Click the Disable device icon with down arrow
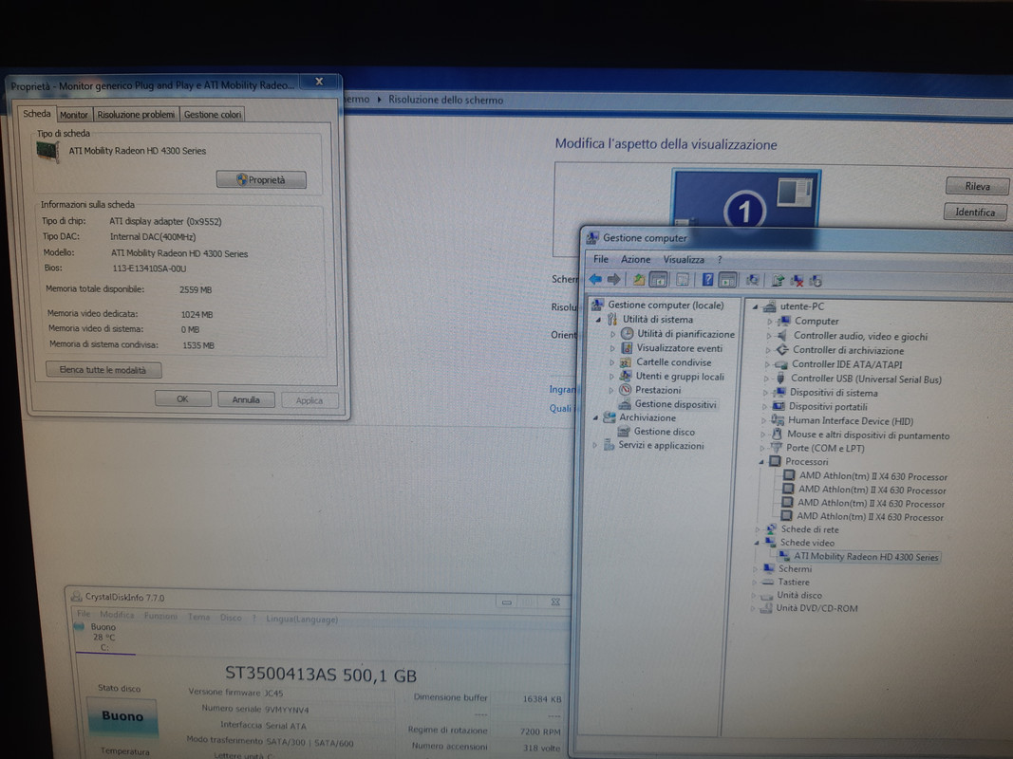The height and width of the screenshot is (759, 1013). [816, 281]
